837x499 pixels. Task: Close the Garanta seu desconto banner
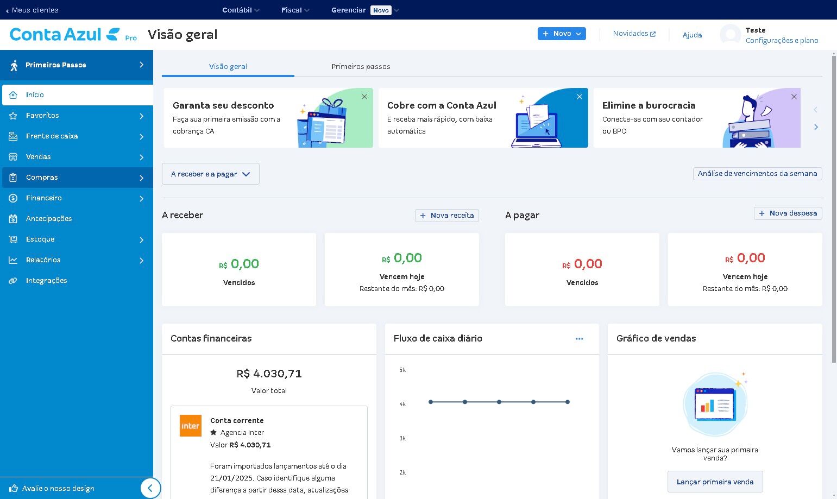pos(364,97)
